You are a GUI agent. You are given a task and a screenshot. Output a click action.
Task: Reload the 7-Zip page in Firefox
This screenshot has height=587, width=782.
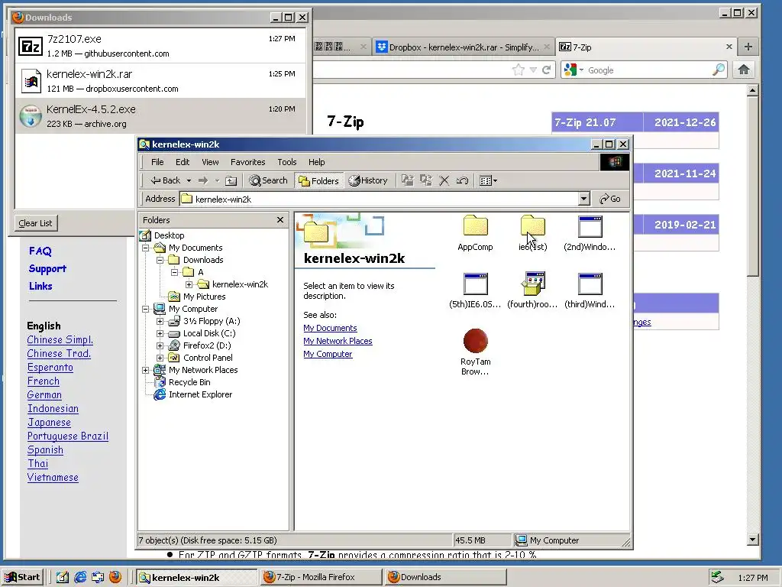point(547,70)
